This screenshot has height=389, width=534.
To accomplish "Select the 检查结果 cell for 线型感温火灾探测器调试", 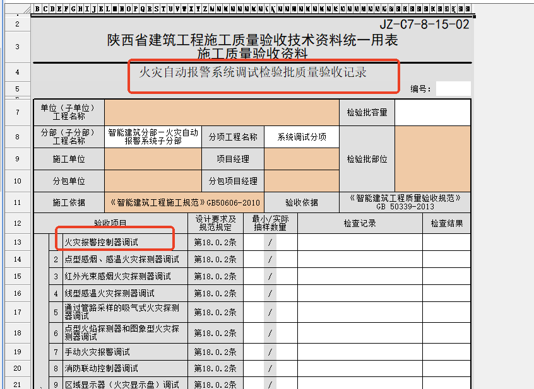I will tap(446, 293).
